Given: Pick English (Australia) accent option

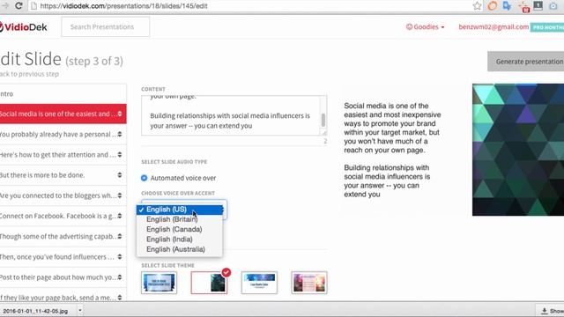Looking at the screenshot, I should click(x=180, y=249).
